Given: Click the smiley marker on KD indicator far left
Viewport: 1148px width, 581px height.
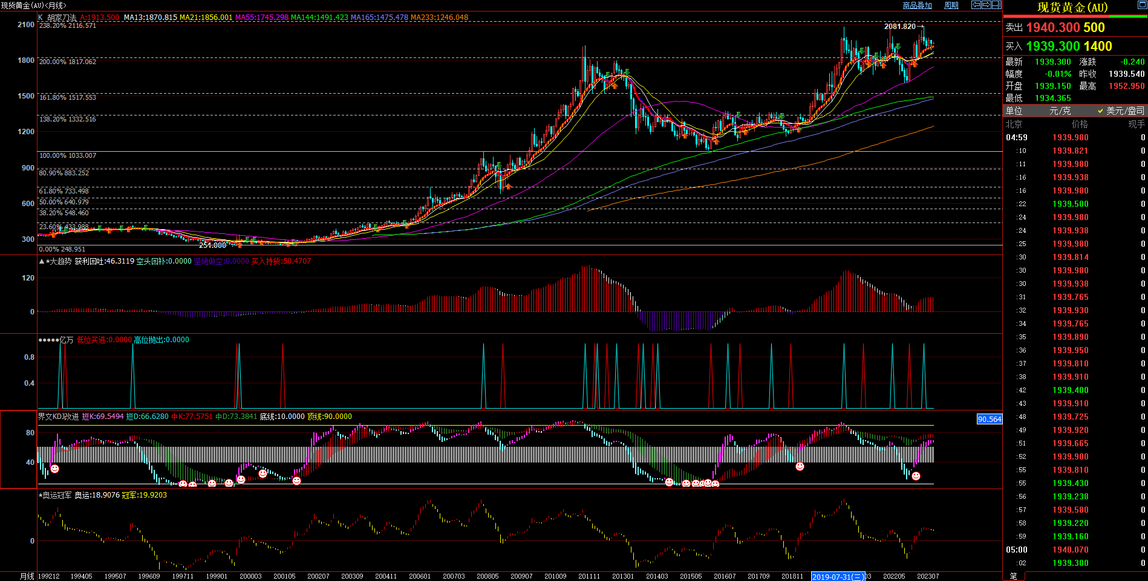Looking at the screenshot, I should click(x=54, y=469).
